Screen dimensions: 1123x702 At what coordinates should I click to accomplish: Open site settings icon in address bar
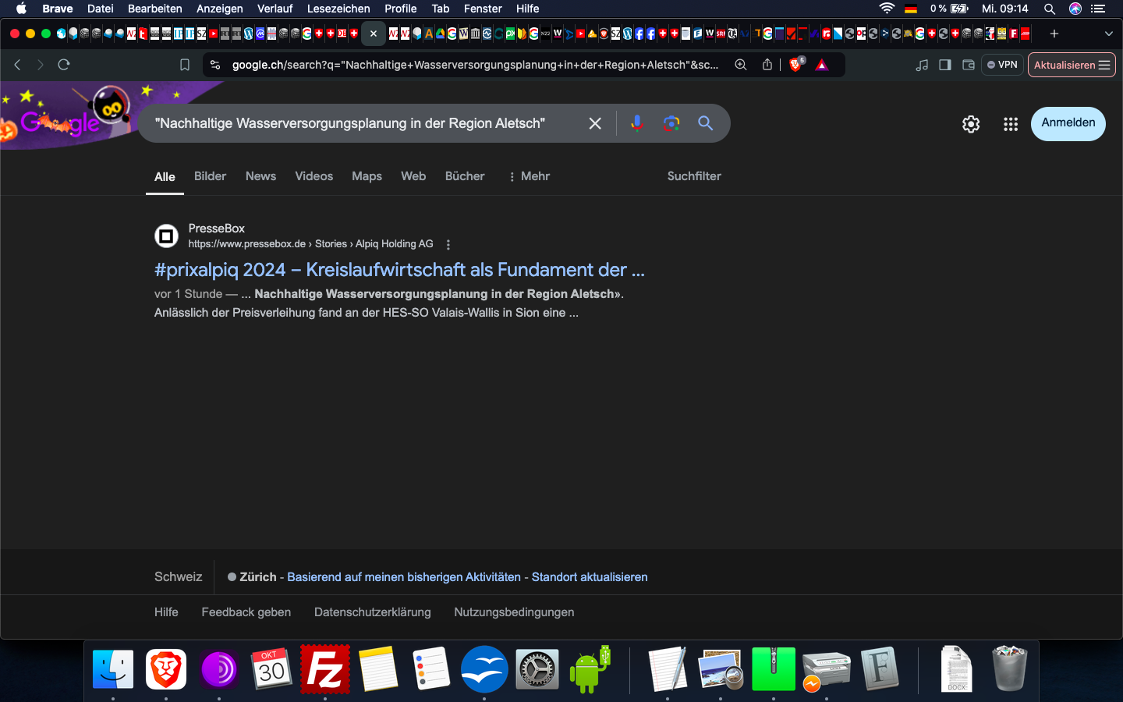coord(215,65)
